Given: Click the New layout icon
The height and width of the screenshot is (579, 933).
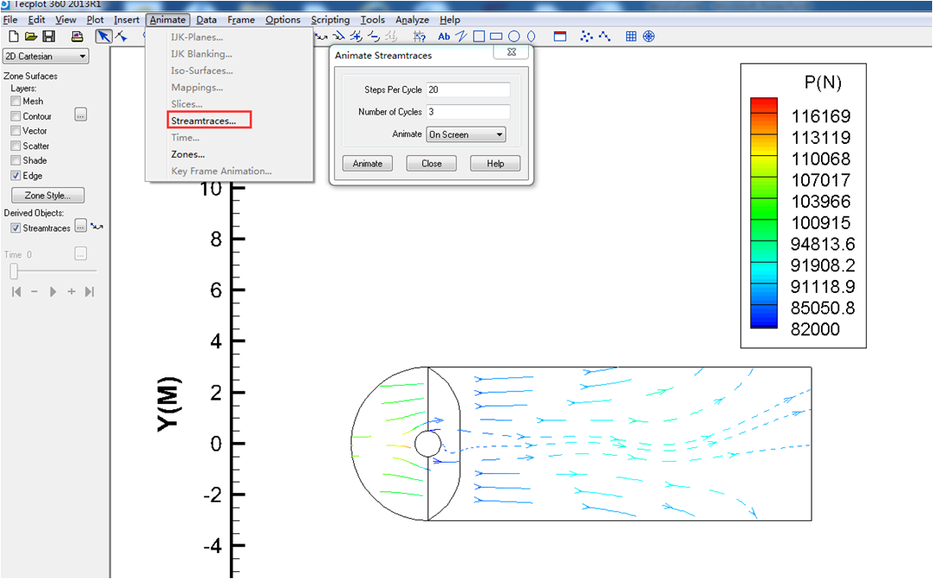Looking at the screenshot, I should tap(13, 36).
